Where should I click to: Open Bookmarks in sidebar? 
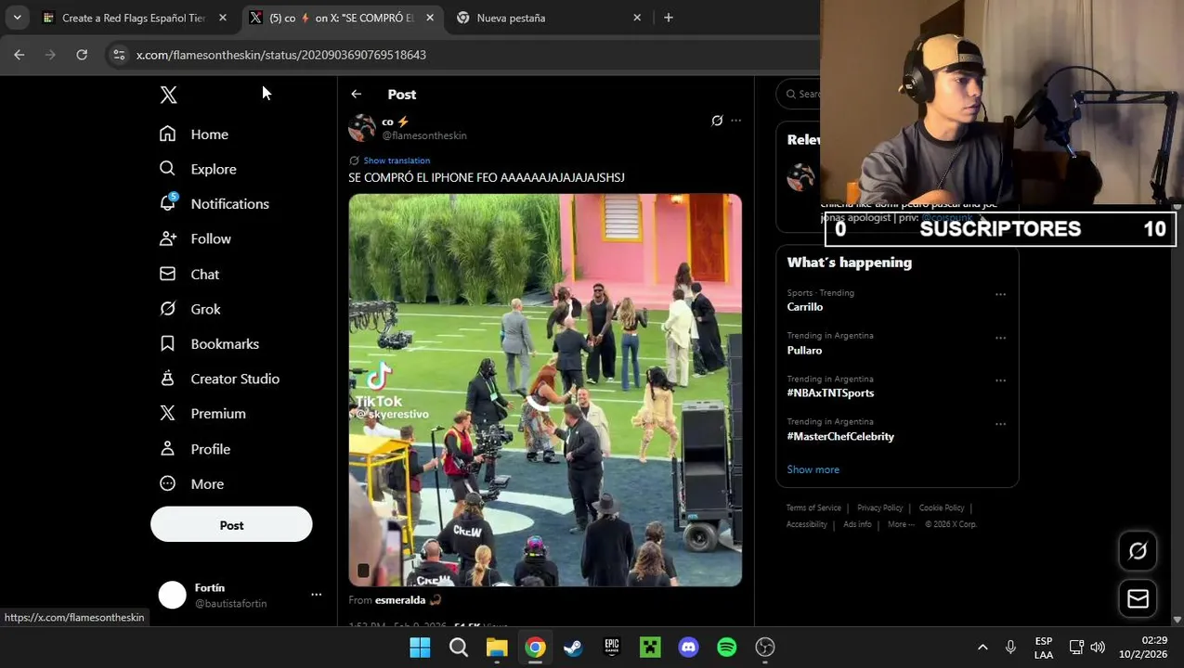(x=209, y=343)
